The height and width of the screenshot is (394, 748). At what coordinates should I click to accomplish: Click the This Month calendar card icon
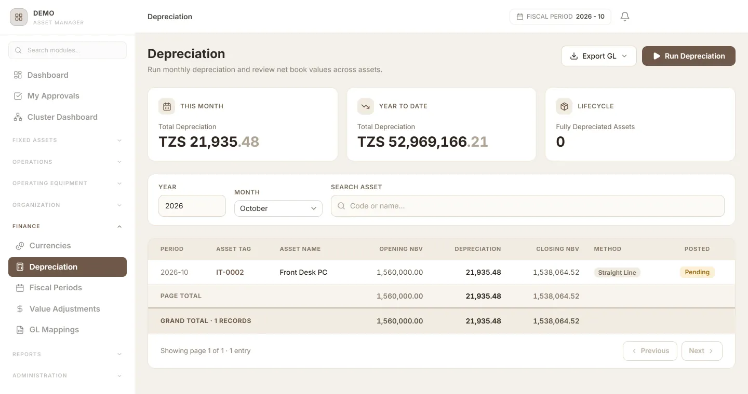coord(167,106)
